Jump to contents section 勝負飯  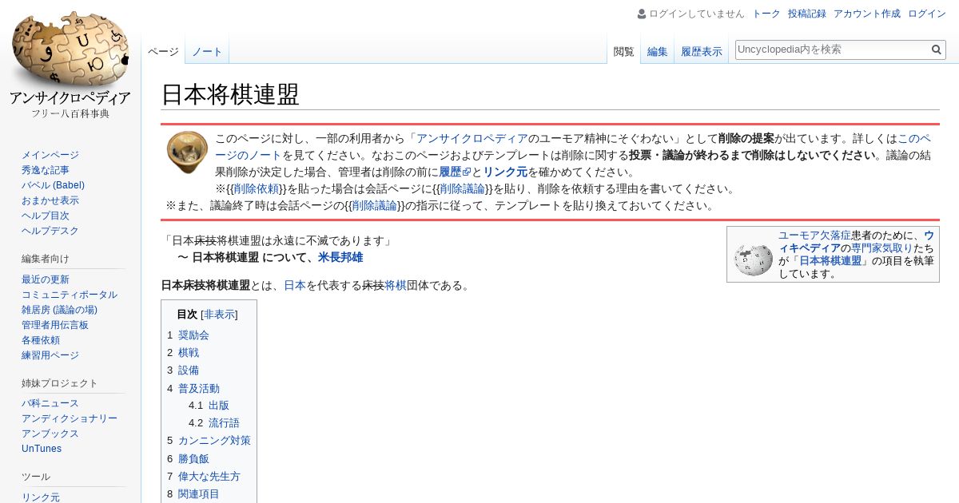(193, 459)
